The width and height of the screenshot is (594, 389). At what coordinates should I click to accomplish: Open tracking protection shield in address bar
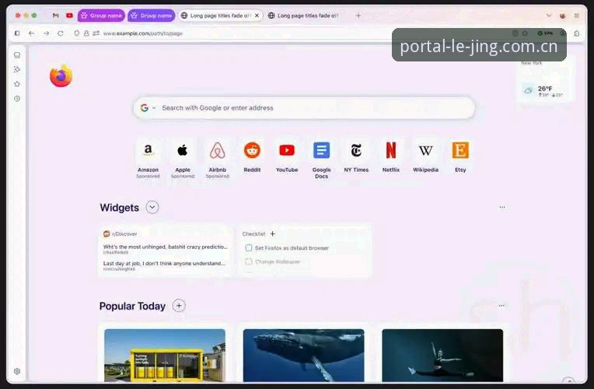77,33
